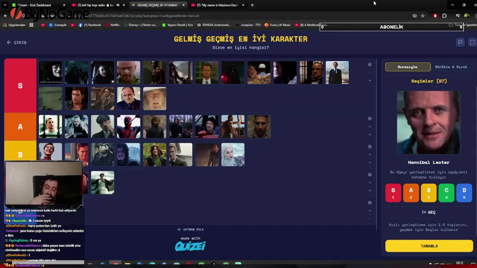Screen dimensions: 477x268
Task: Place Hannibal Lecter in D tier
Action: click(x=464, y=193)
